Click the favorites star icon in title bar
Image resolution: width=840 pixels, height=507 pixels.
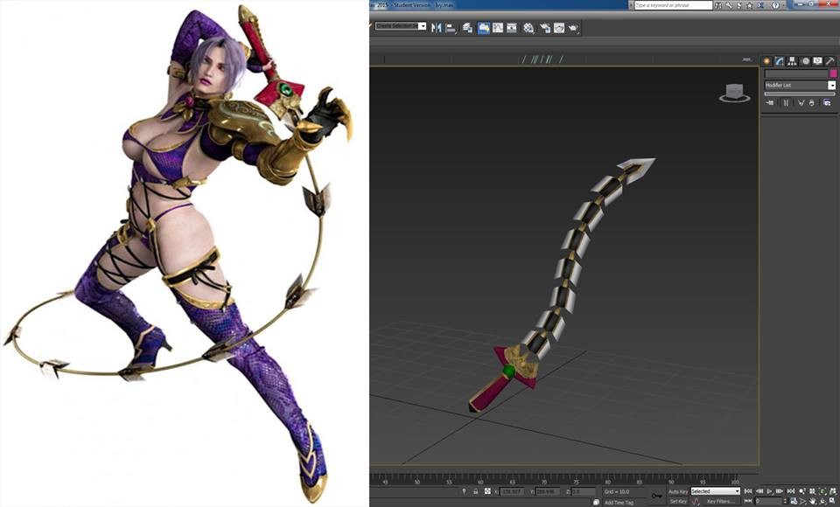click(749, 5)
